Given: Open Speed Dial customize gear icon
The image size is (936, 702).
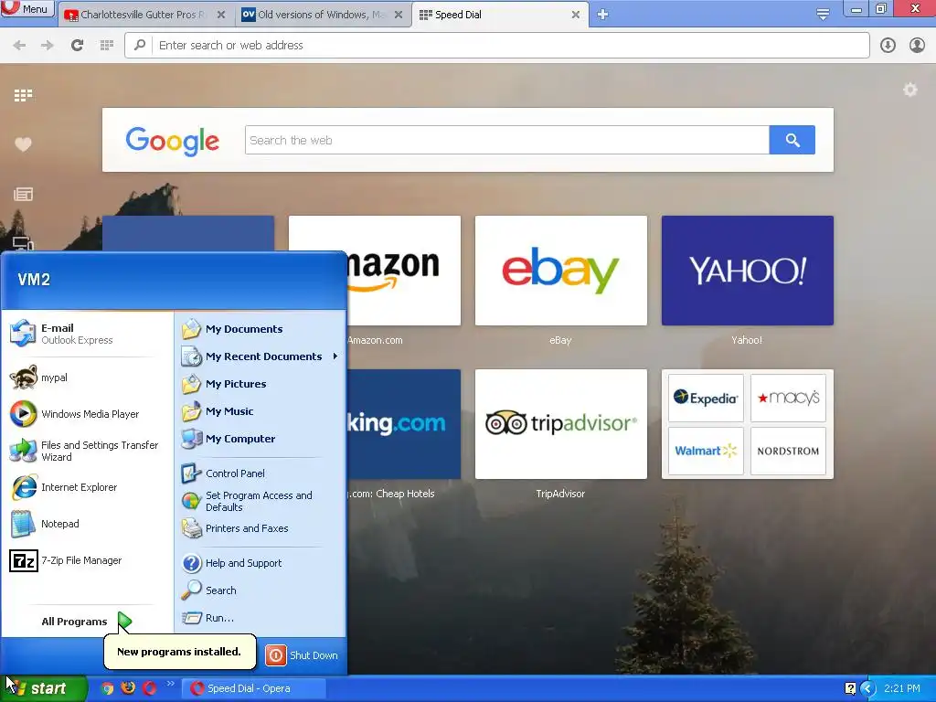Looking at the screenshot, I should coord(909,90).
